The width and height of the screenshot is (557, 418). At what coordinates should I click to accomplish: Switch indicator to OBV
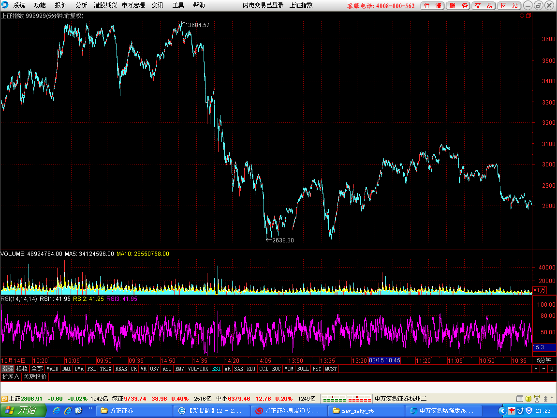click(x=155, y=369)
